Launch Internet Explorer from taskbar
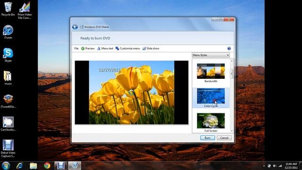302x170 pixels. click(20, 166)
